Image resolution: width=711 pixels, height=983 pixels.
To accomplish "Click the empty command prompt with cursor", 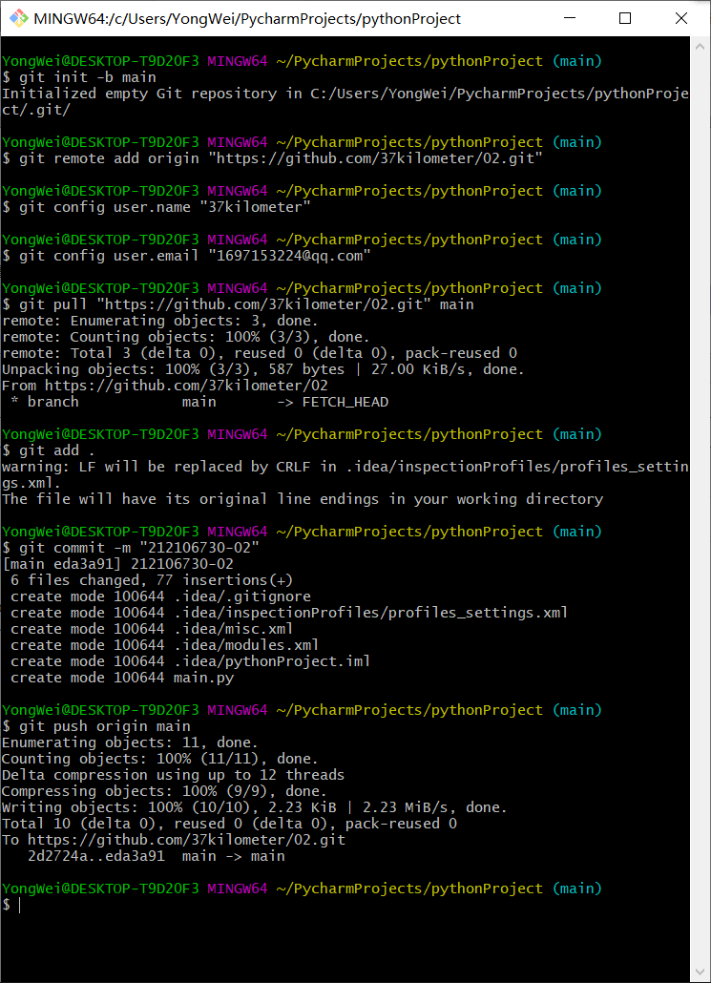I will tap(11, 905).
